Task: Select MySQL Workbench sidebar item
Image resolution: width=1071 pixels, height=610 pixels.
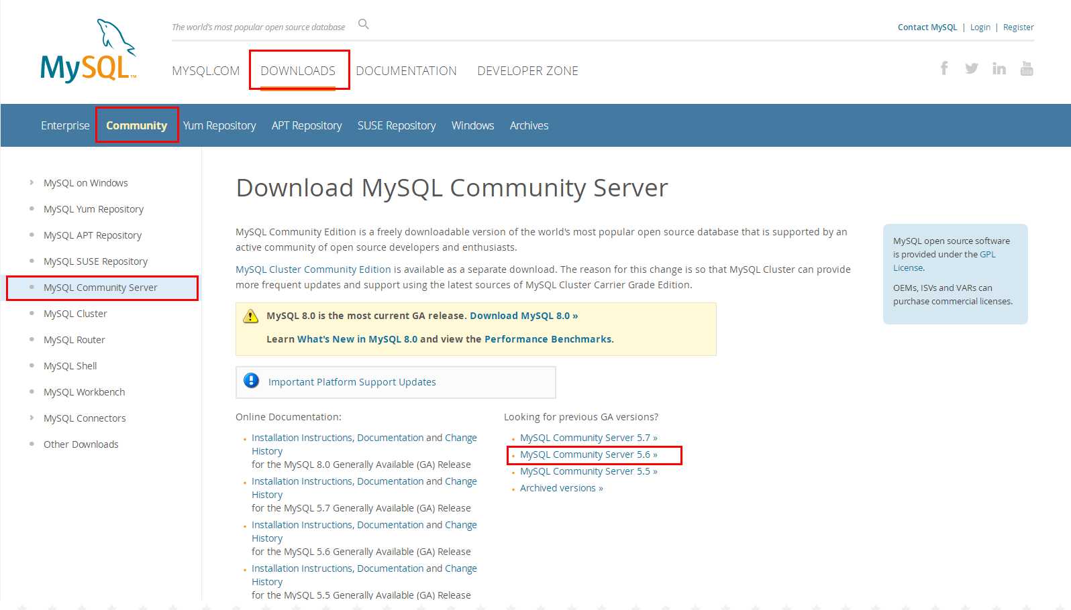Action: tap(84, 392)
